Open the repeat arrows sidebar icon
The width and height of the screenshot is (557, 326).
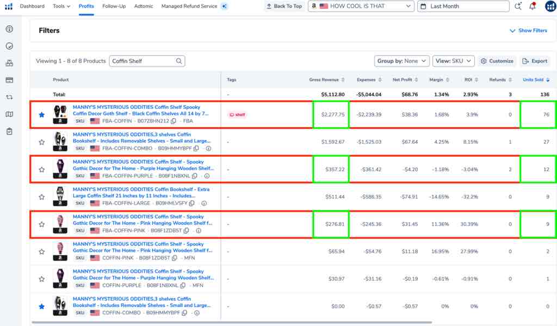pos(10,97)
